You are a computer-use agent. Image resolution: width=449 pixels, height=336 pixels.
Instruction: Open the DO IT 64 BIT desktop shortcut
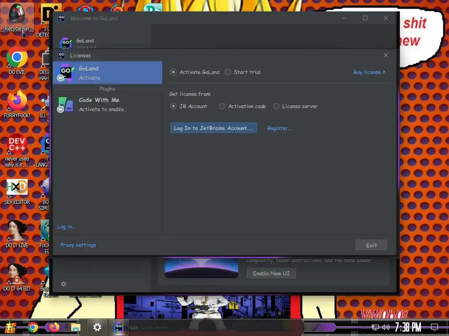point(17,278)
